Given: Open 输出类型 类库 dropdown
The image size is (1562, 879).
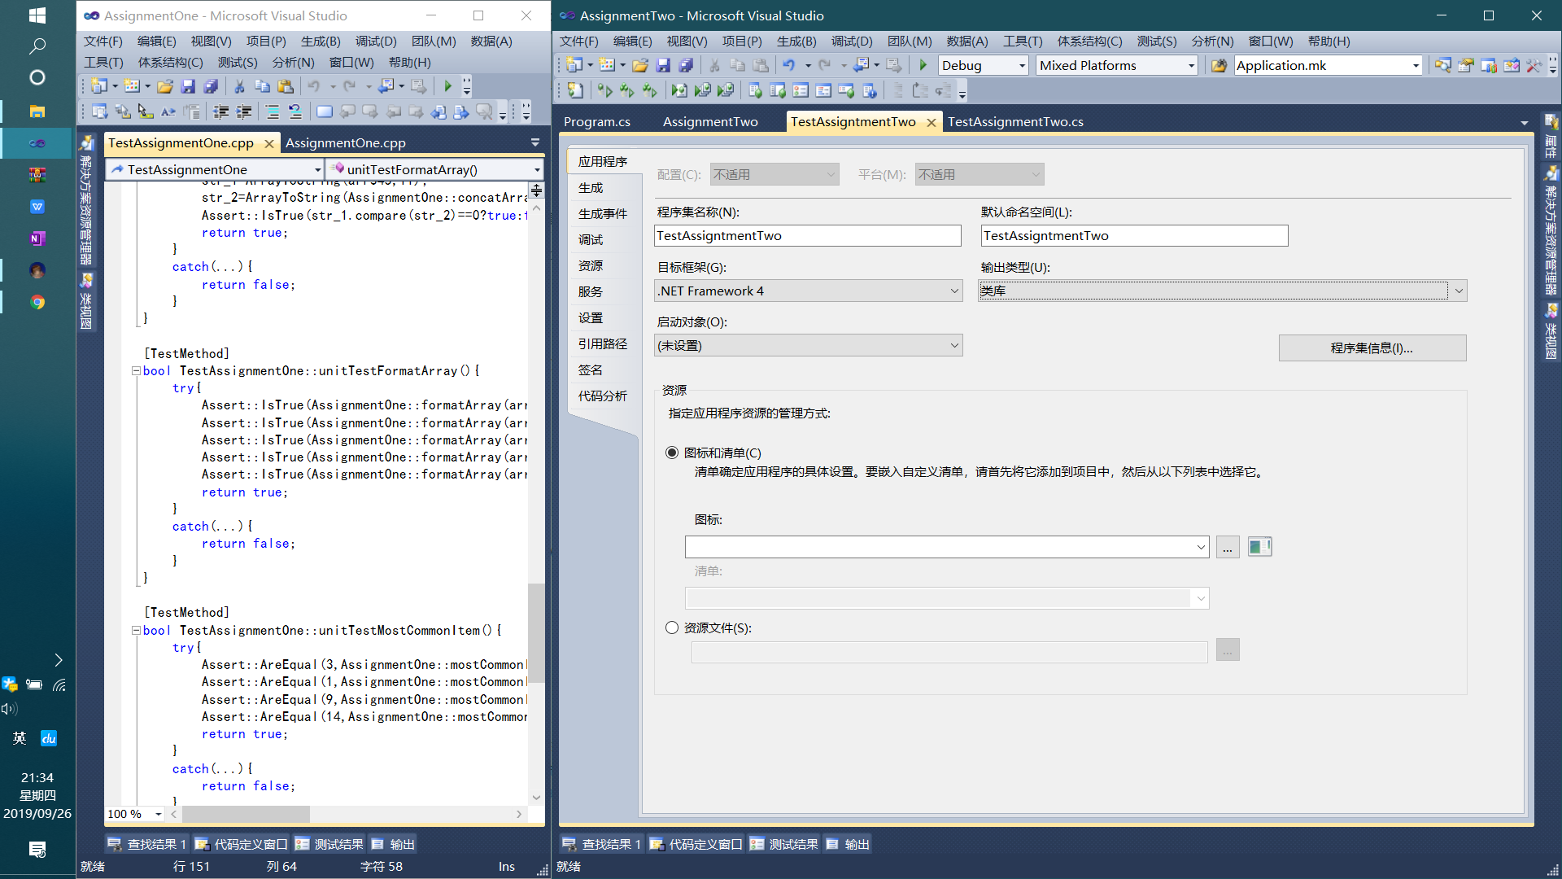Looking at the screenshot, I should [1222, 291].
